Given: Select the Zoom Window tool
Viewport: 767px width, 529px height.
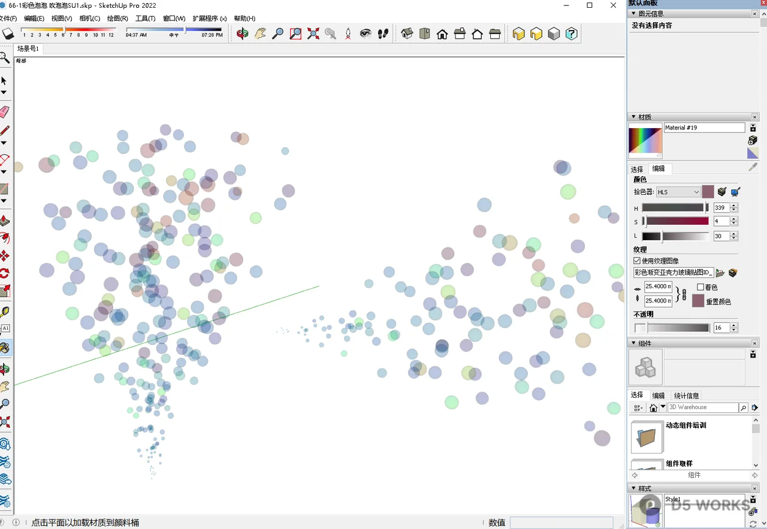Looking at the screenshot, I should tap(295, 34).
